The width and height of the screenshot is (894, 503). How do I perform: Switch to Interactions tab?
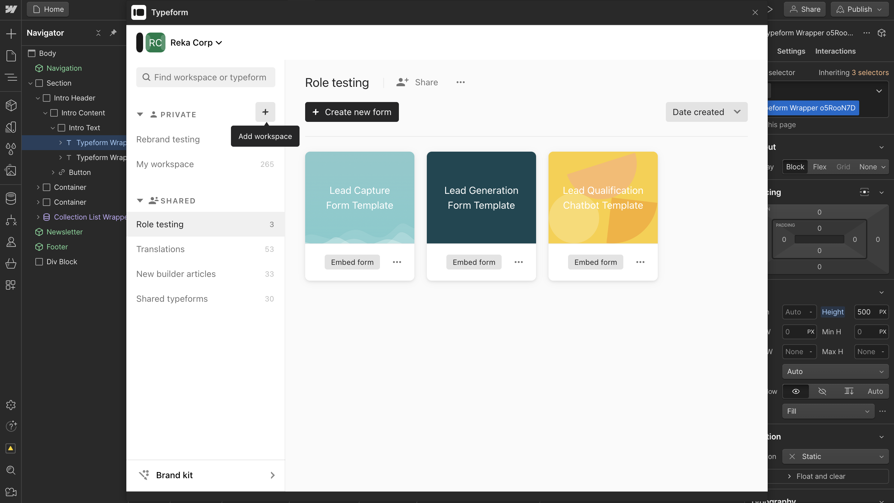[835, 51]
